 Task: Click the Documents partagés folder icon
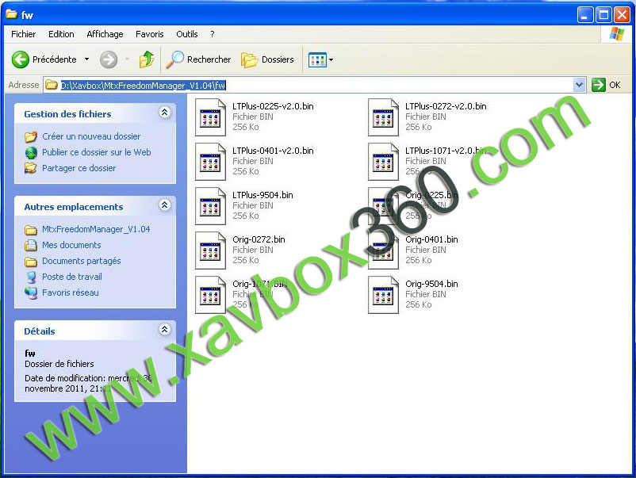click(31, 262)
